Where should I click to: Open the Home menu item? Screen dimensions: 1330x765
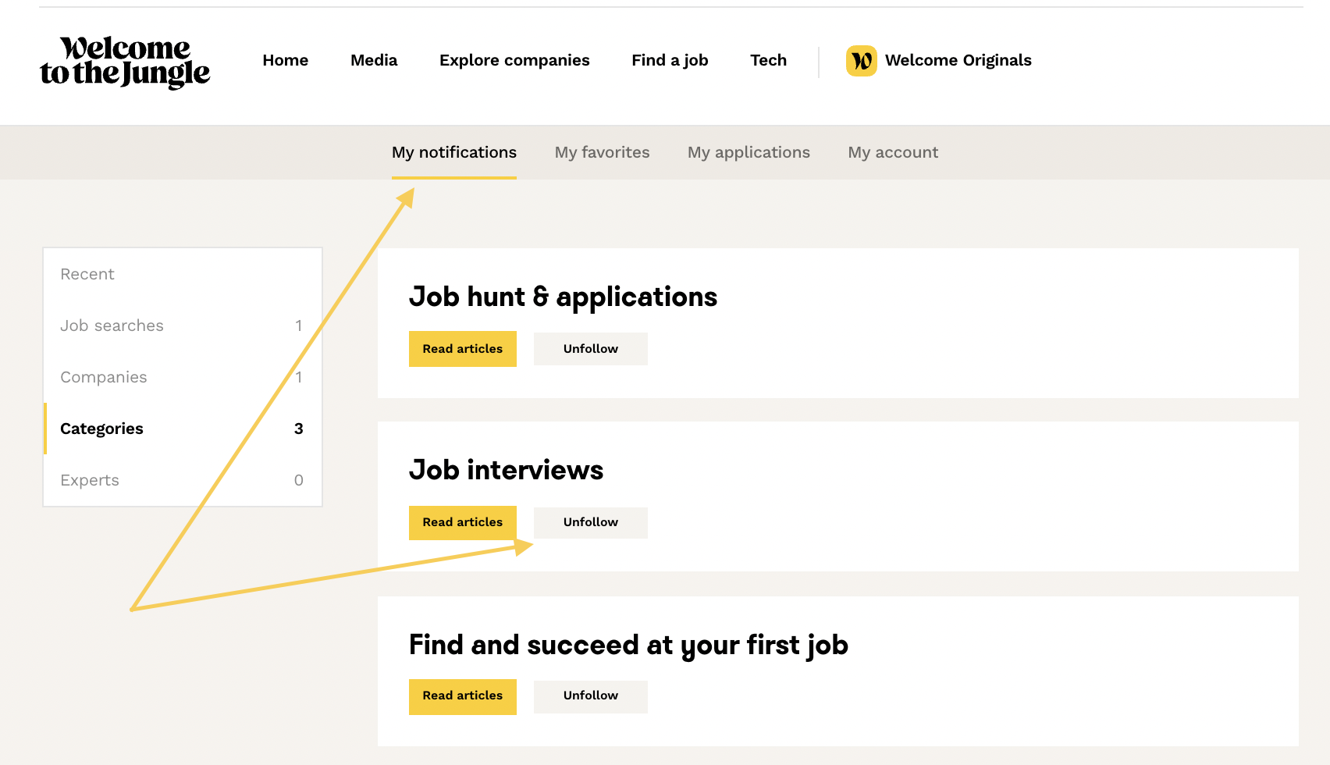[285, 60]
